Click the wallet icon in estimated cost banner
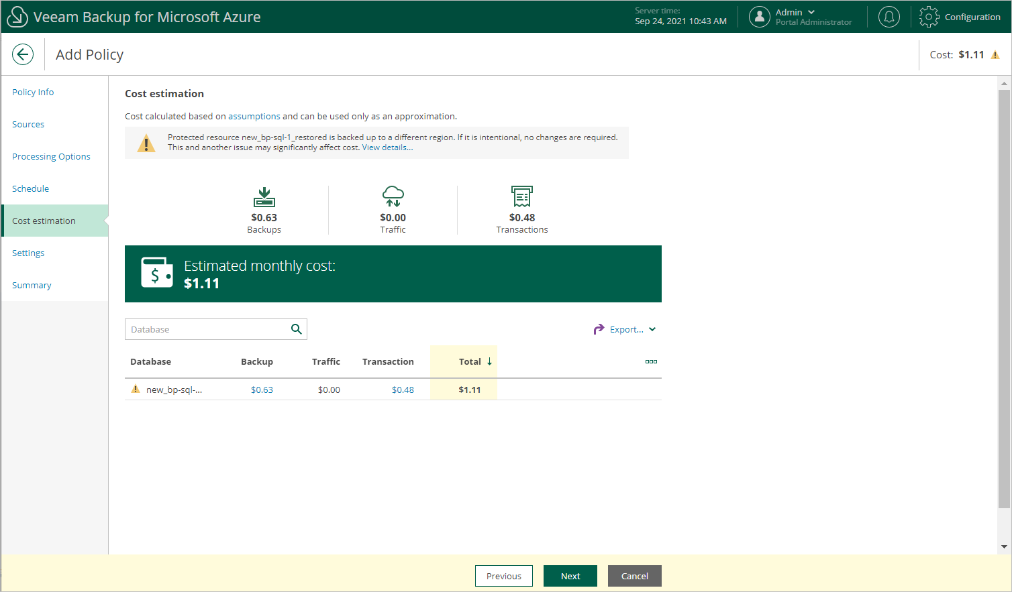The width and height of the screenshot is (1012, 592). (157, 273)
